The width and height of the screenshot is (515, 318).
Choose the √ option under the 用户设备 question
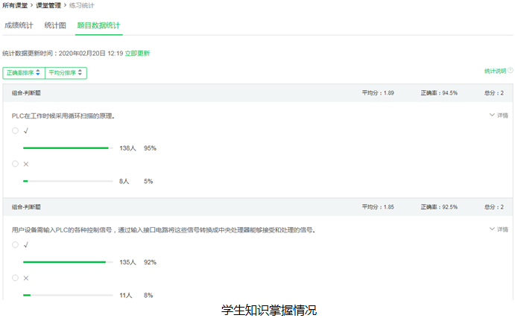(15, 244)
